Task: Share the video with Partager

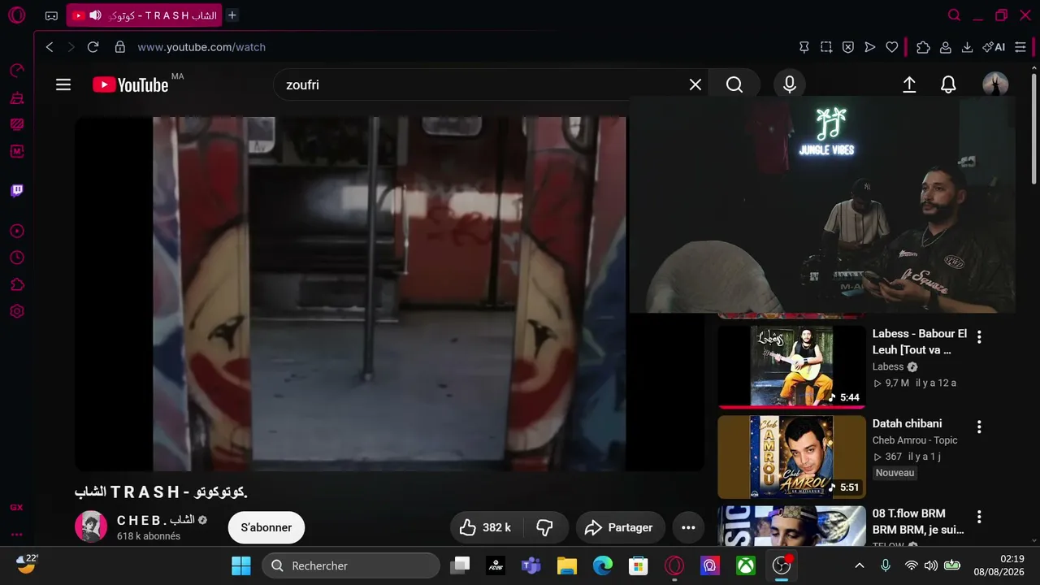Action: point(620,527)
